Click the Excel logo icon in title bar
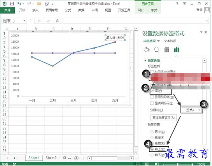Image resolution: width=212 pixels, height=166 pixels. pos(5,3)
